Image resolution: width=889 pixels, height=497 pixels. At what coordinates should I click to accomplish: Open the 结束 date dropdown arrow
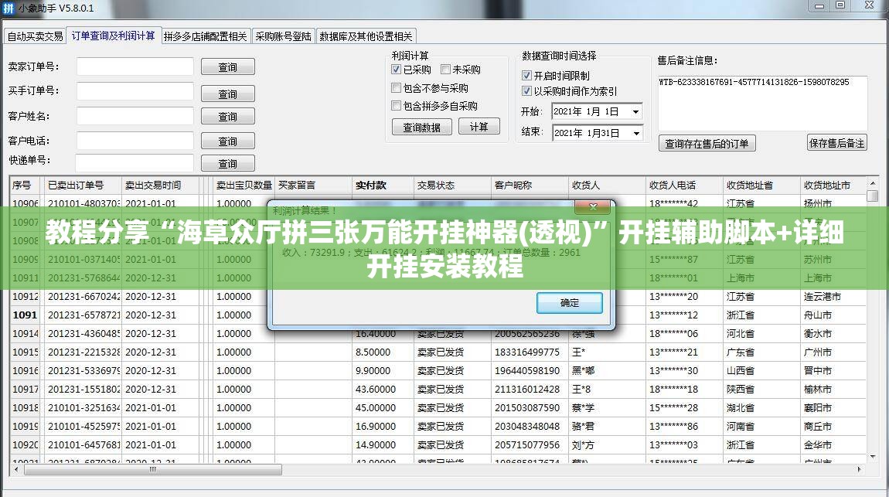point(636,133)
